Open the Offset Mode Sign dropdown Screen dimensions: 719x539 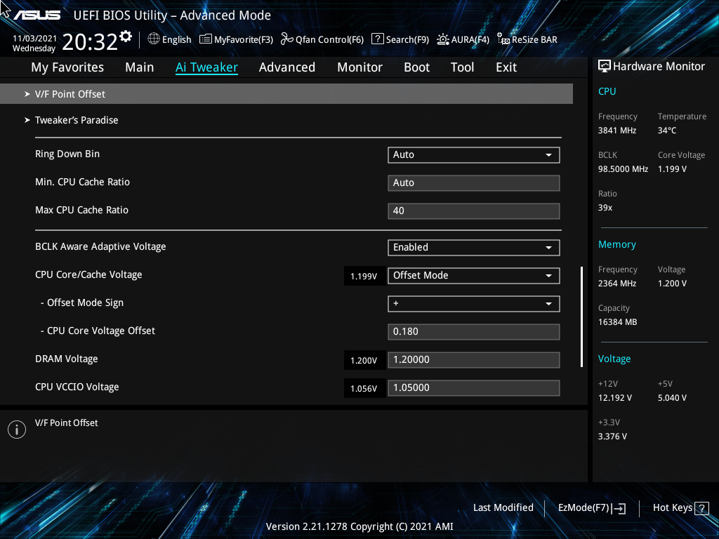point(474,303)
